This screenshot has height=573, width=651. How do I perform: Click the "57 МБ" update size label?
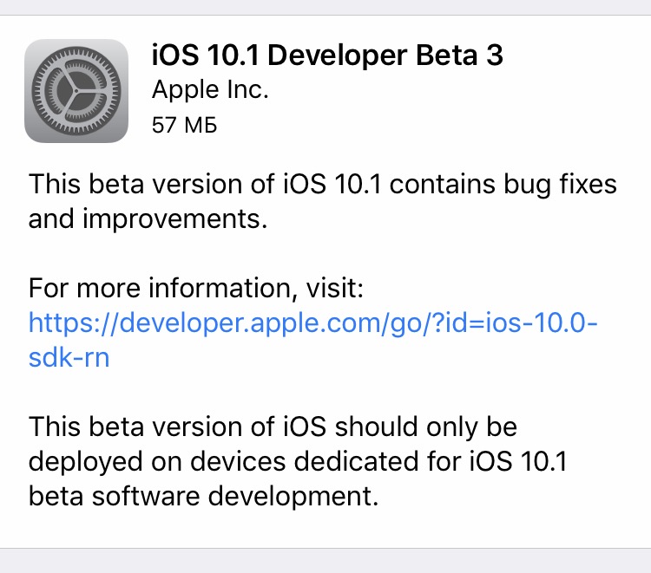click(x=184, y=125)
